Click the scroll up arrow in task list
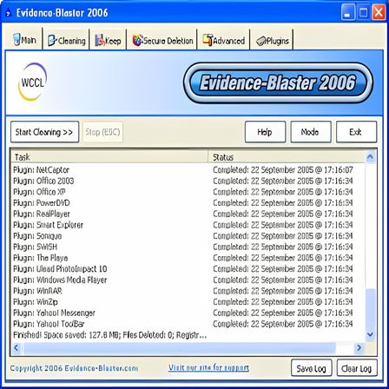Viewport: 389px width, 389px height. 370,157
